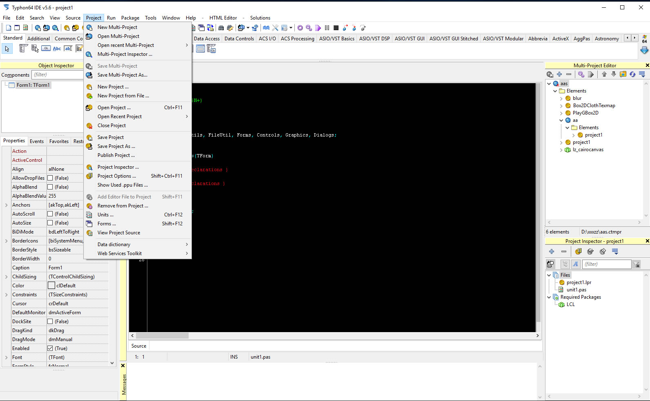Image resolution: width=650 pixels, height=401 pixels.
Task: Click the up arrow in Multi-Project Editor
Action: [x=604, y=74]
